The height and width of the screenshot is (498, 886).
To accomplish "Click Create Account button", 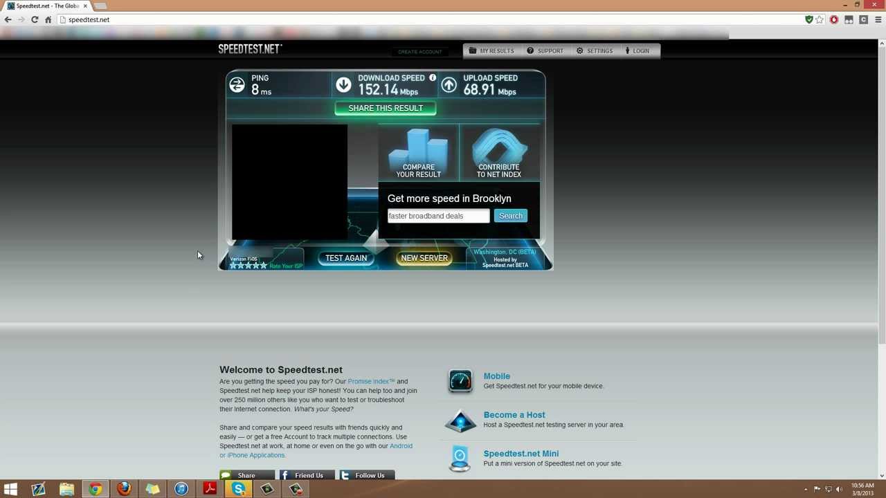I will click(x=419, y=51).
